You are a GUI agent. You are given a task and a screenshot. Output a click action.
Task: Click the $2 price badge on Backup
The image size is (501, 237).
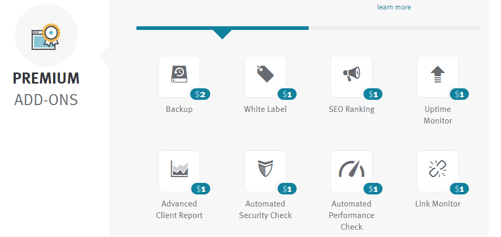click(x=201, y=95)
